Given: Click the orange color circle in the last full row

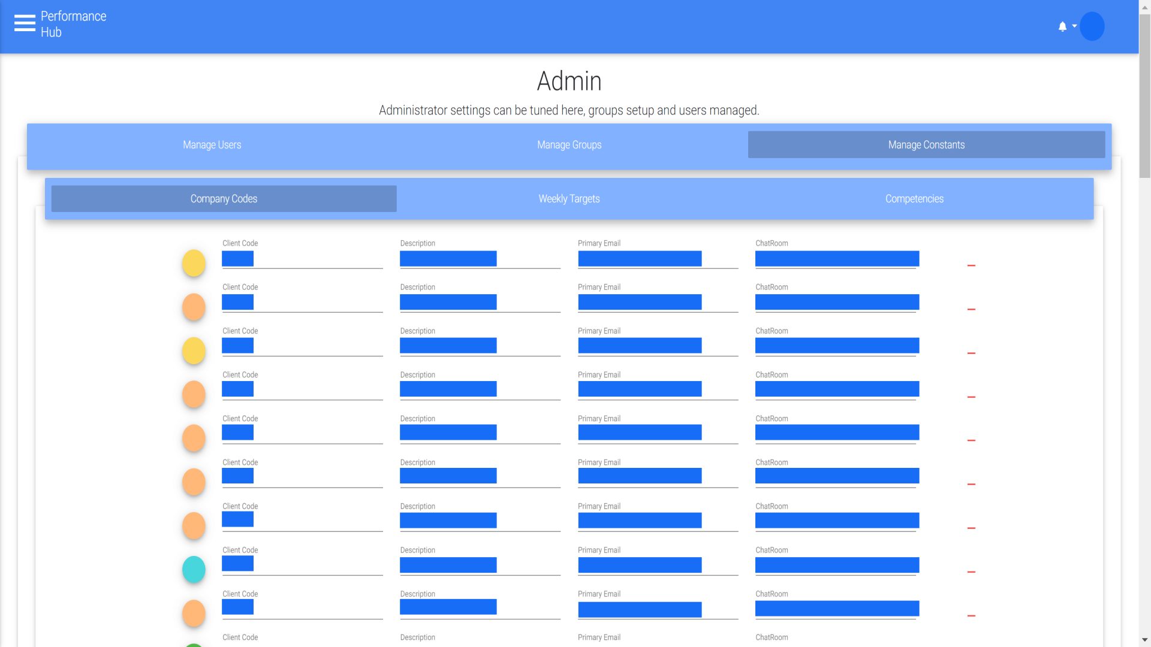Looking at the screenshot, I should [194, 613].
